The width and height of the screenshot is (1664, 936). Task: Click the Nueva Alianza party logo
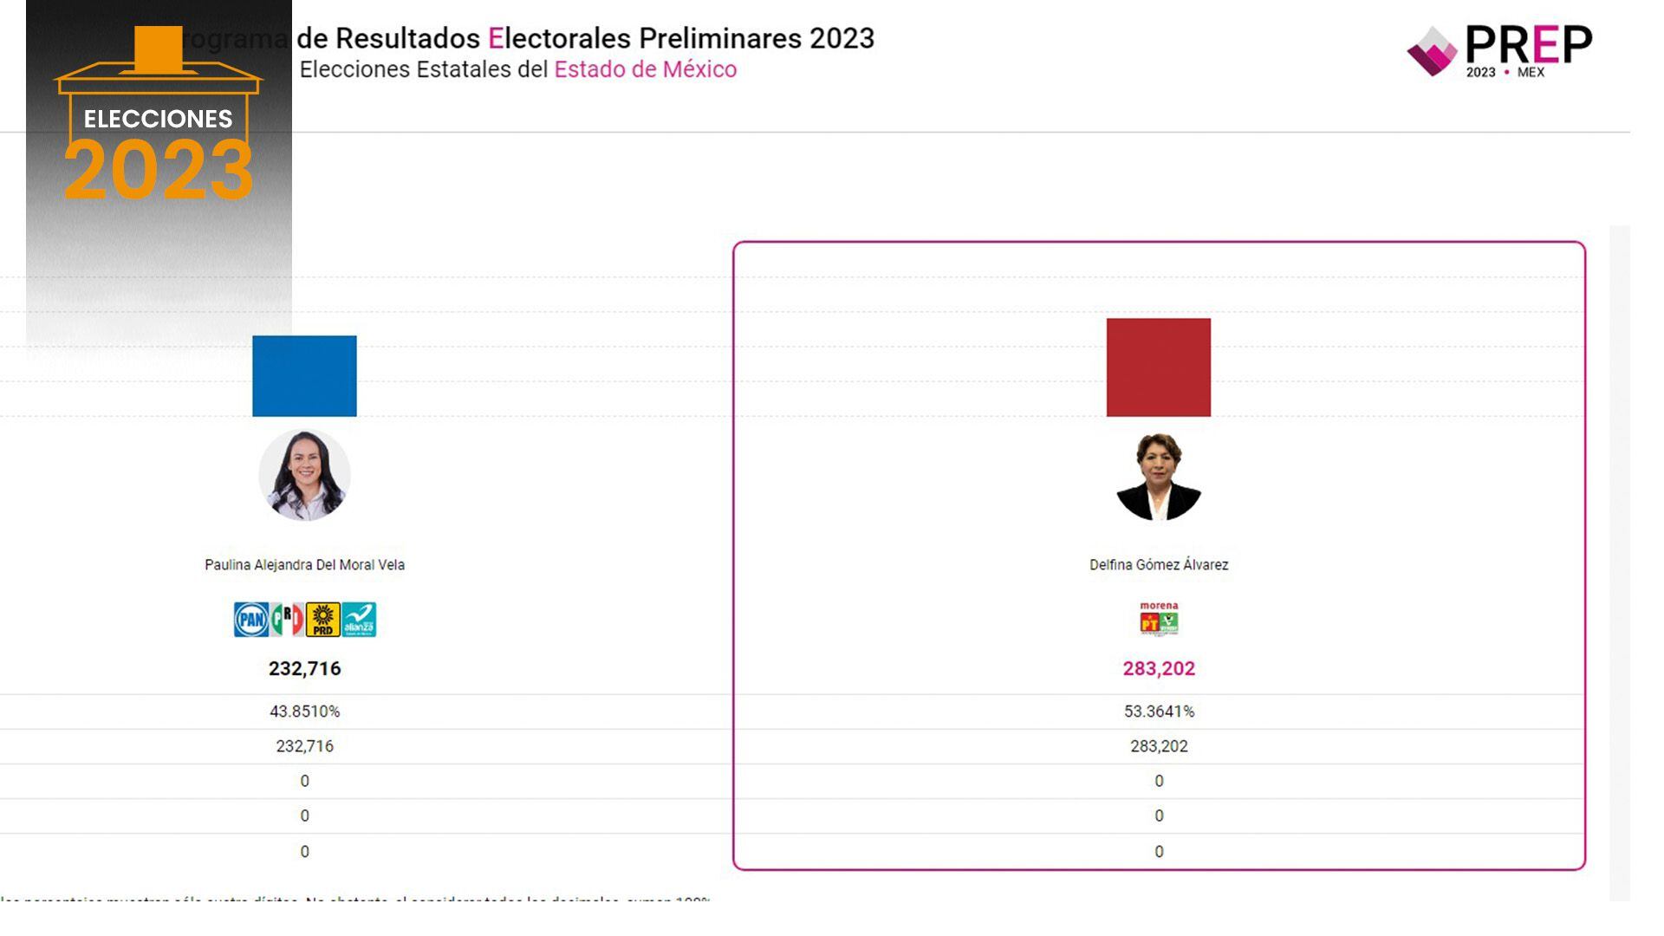point(359,620)
